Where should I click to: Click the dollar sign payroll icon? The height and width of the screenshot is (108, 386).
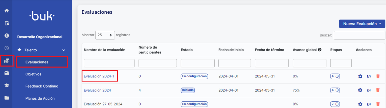coord(7,36)
